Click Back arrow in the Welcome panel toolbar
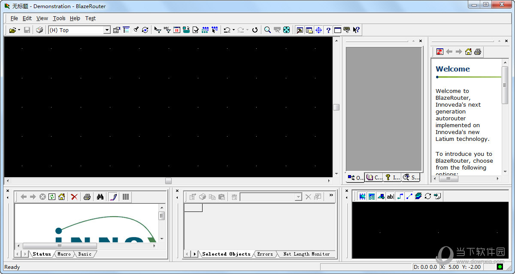The width and height of the screenshot is (515, 274). 449,52
